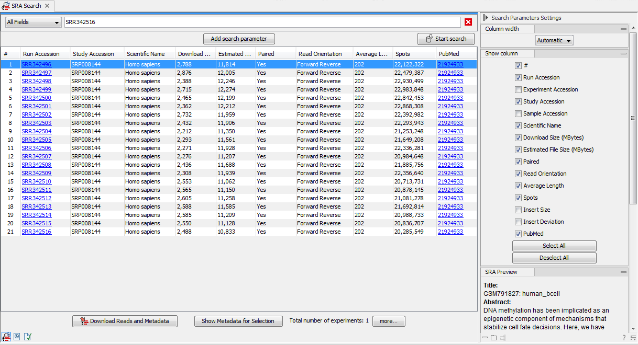The height and width of the screenshot is (345, 638).
Task: Collapse the SRA Preview panel with minus icon
Action: (624, 271)
